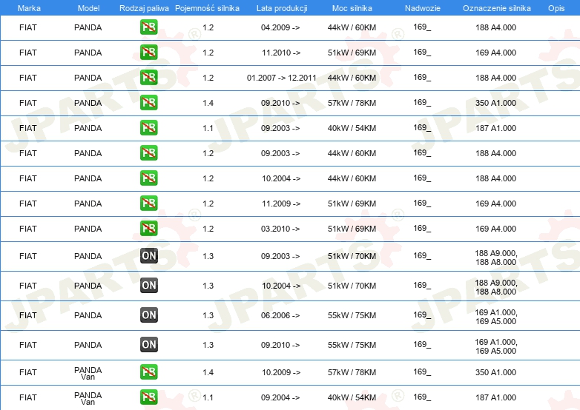Select the '03.2010 ->' production date cell
The width and height of the screenshot is (580, 410).
tap(280, 229)
